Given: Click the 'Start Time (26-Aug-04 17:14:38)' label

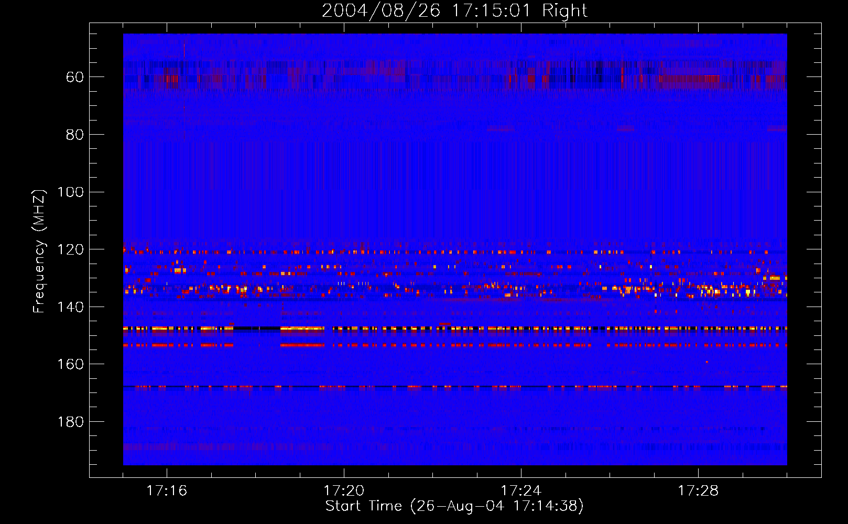Looking at the screenshot, I should [454, 506].
